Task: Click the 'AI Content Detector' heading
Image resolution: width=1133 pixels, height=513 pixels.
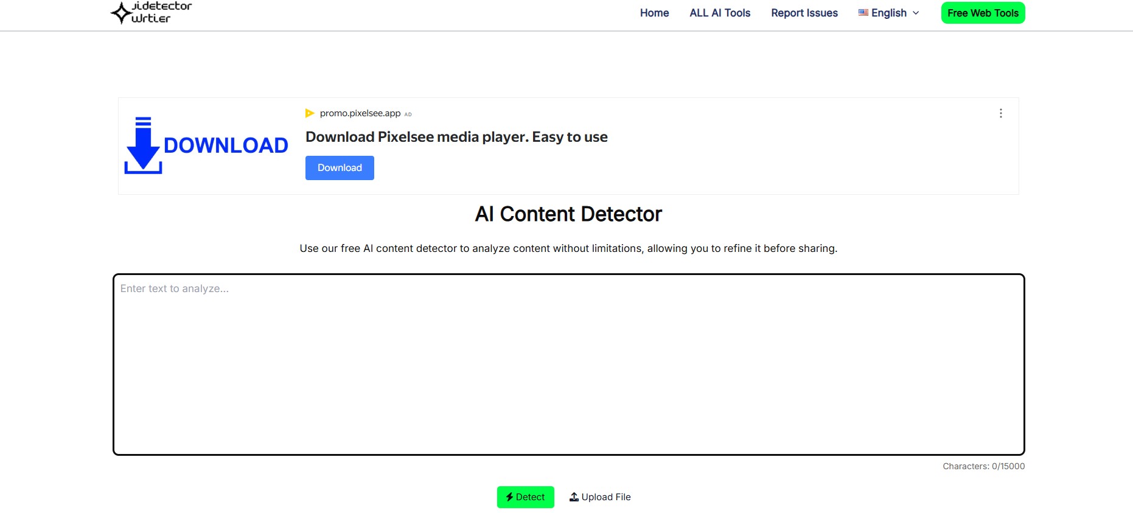Action: [568, 214]
